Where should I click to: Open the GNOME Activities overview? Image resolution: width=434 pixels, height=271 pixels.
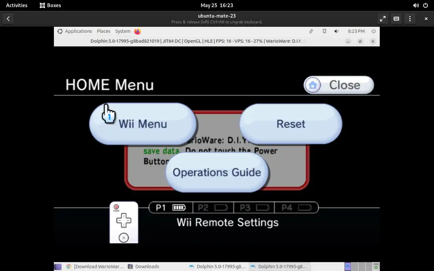[17, 5]
